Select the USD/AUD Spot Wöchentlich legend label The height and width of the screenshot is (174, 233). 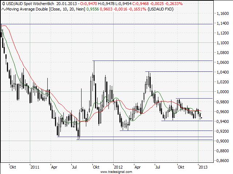[30, 3]
